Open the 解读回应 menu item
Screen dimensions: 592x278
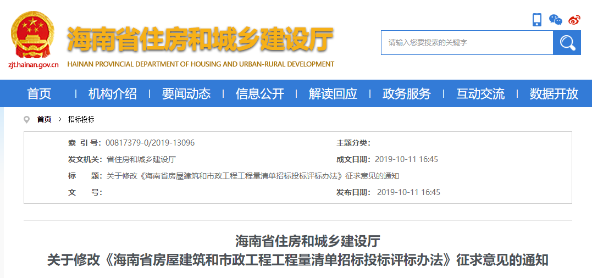point(333,93)
